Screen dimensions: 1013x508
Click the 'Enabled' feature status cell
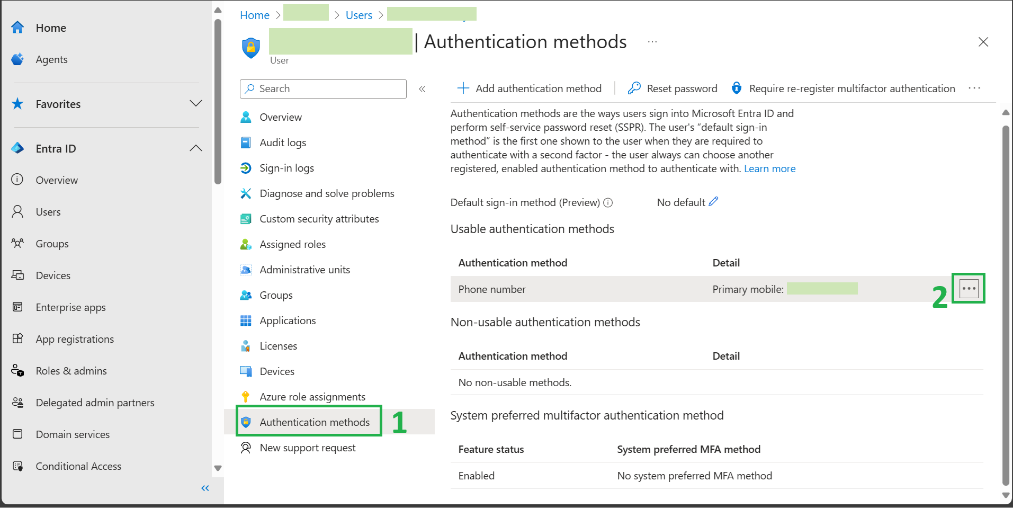click(477, 476)
